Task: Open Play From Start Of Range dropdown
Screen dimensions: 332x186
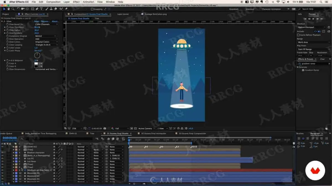Action: (x=314, y=49)
